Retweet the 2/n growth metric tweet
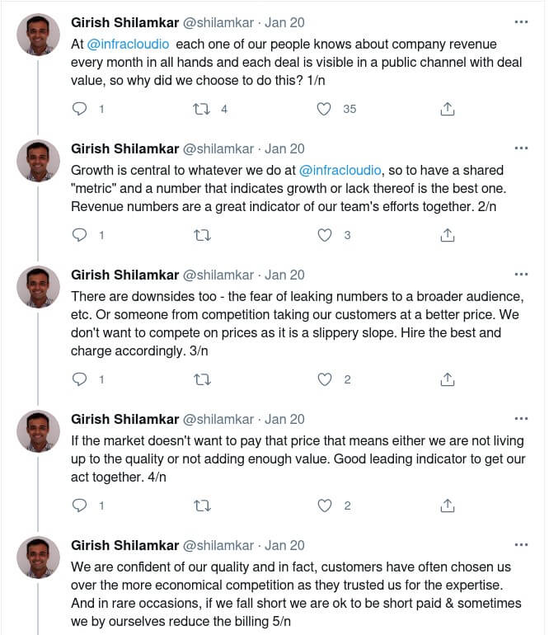Image resolution: width=549 pixels, height=635 pixels. coord(202,235)
